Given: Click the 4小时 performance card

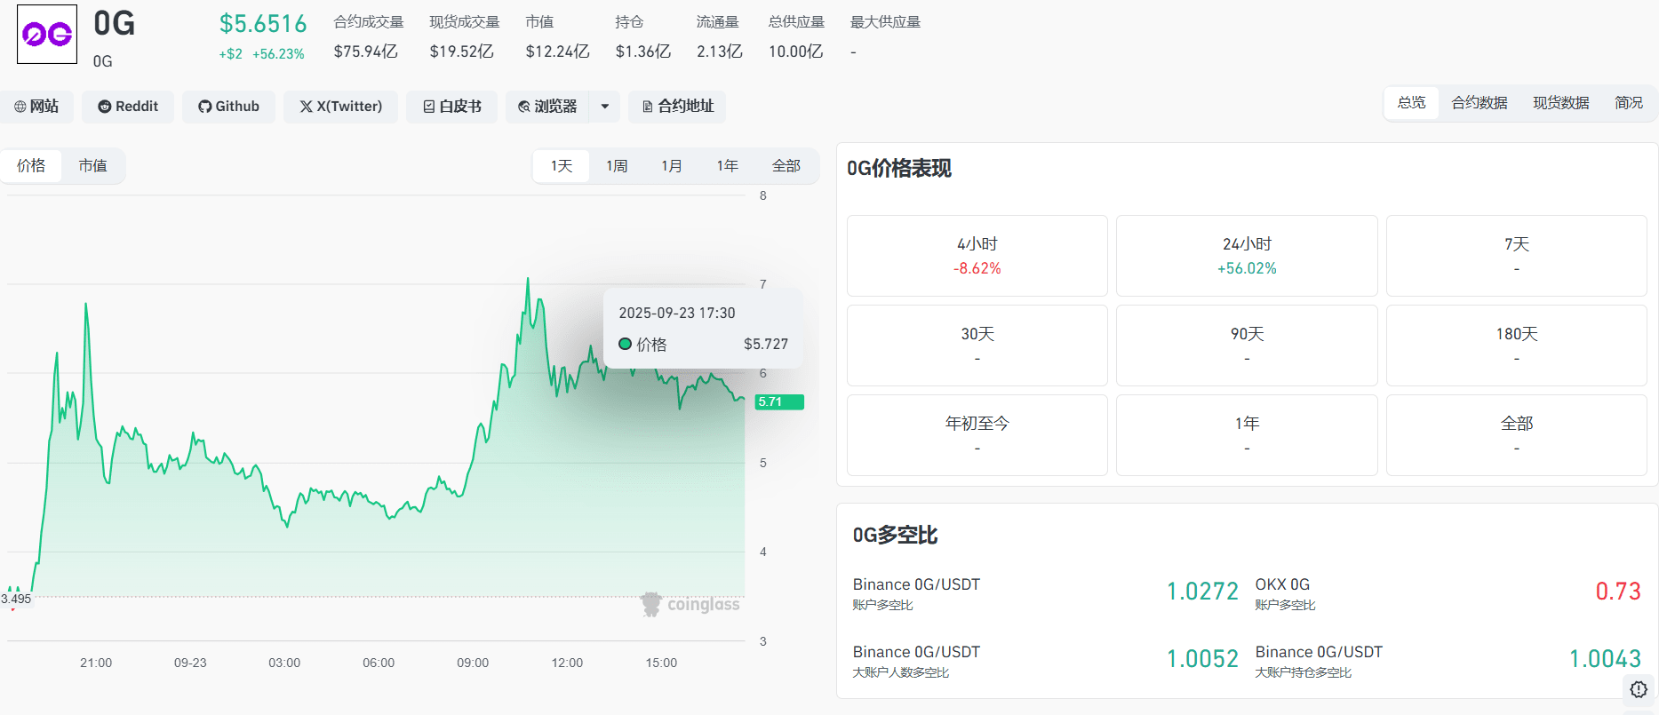Looking at the screenshot, I should pos(977,256).
